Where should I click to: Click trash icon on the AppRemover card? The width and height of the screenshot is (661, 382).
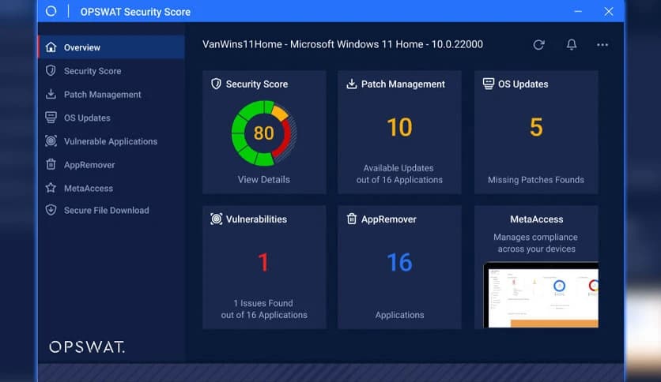point(352,219)
